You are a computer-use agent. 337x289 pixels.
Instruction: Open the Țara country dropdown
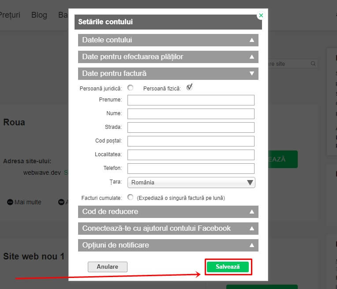click(x=191, y=182)
